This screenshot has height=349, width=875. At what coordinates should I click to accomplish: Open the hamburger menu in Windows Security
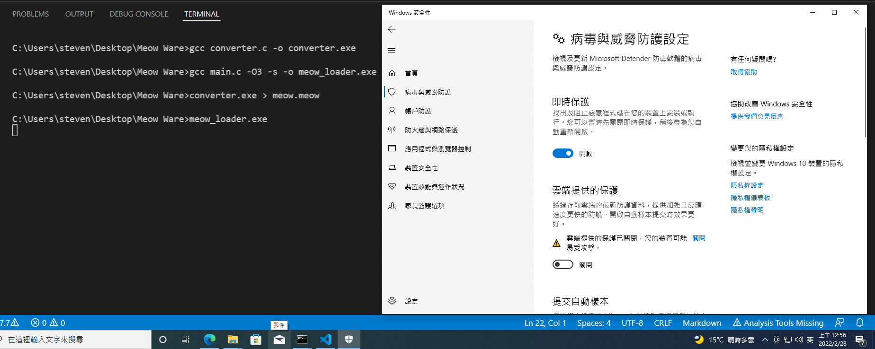coord(392,51)
